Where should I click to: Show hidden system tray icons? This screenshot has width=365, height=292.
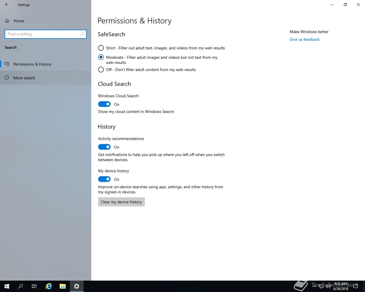[x=315, y=286]
